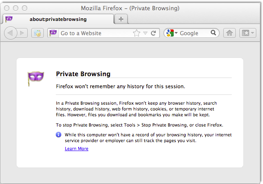This screenshot has width=263, height=184.
Task: Open a new tab with plus button
Action: (121, 19)
